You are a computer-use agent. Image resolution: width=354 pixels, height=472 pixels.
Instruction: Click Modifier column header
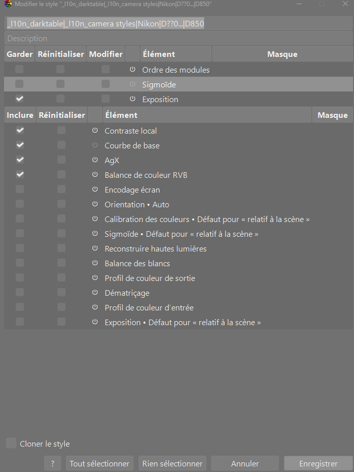pyautogui.click(x=106, y=54)
